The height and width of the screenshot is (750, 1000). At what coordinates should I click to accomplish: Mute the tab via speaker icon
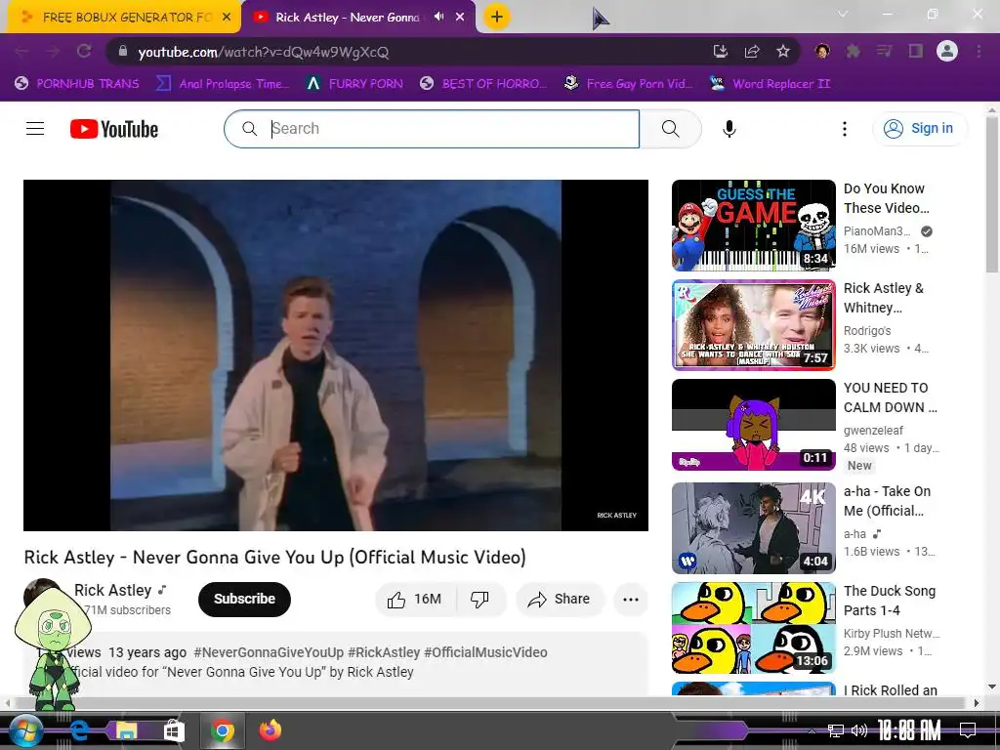tap(438, 17)
